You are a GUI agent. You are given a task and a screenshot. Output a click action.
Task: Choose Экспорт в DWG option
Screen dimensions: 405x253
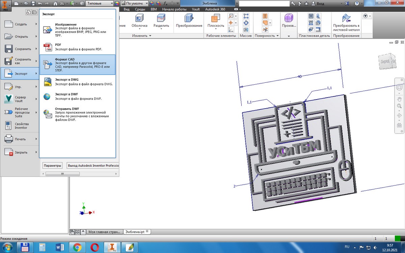(x=77, y=82)
